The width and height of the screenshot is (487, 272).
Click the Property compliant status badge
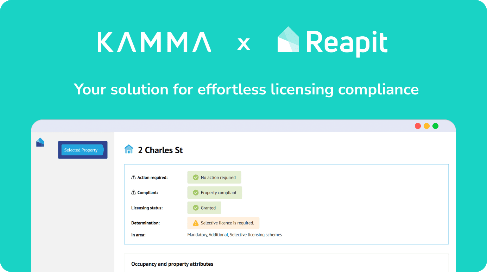[215, 193]
